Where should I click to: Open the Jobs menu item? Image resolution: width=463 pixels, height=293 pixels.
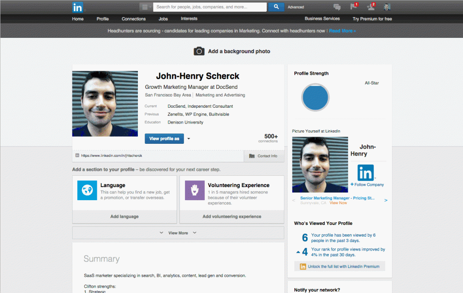pyautogui.click(x=163, y=19)
